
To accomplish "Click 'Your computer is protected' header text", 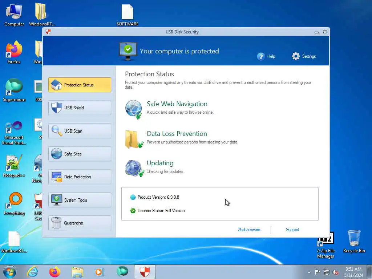I will tap(179, 51).
